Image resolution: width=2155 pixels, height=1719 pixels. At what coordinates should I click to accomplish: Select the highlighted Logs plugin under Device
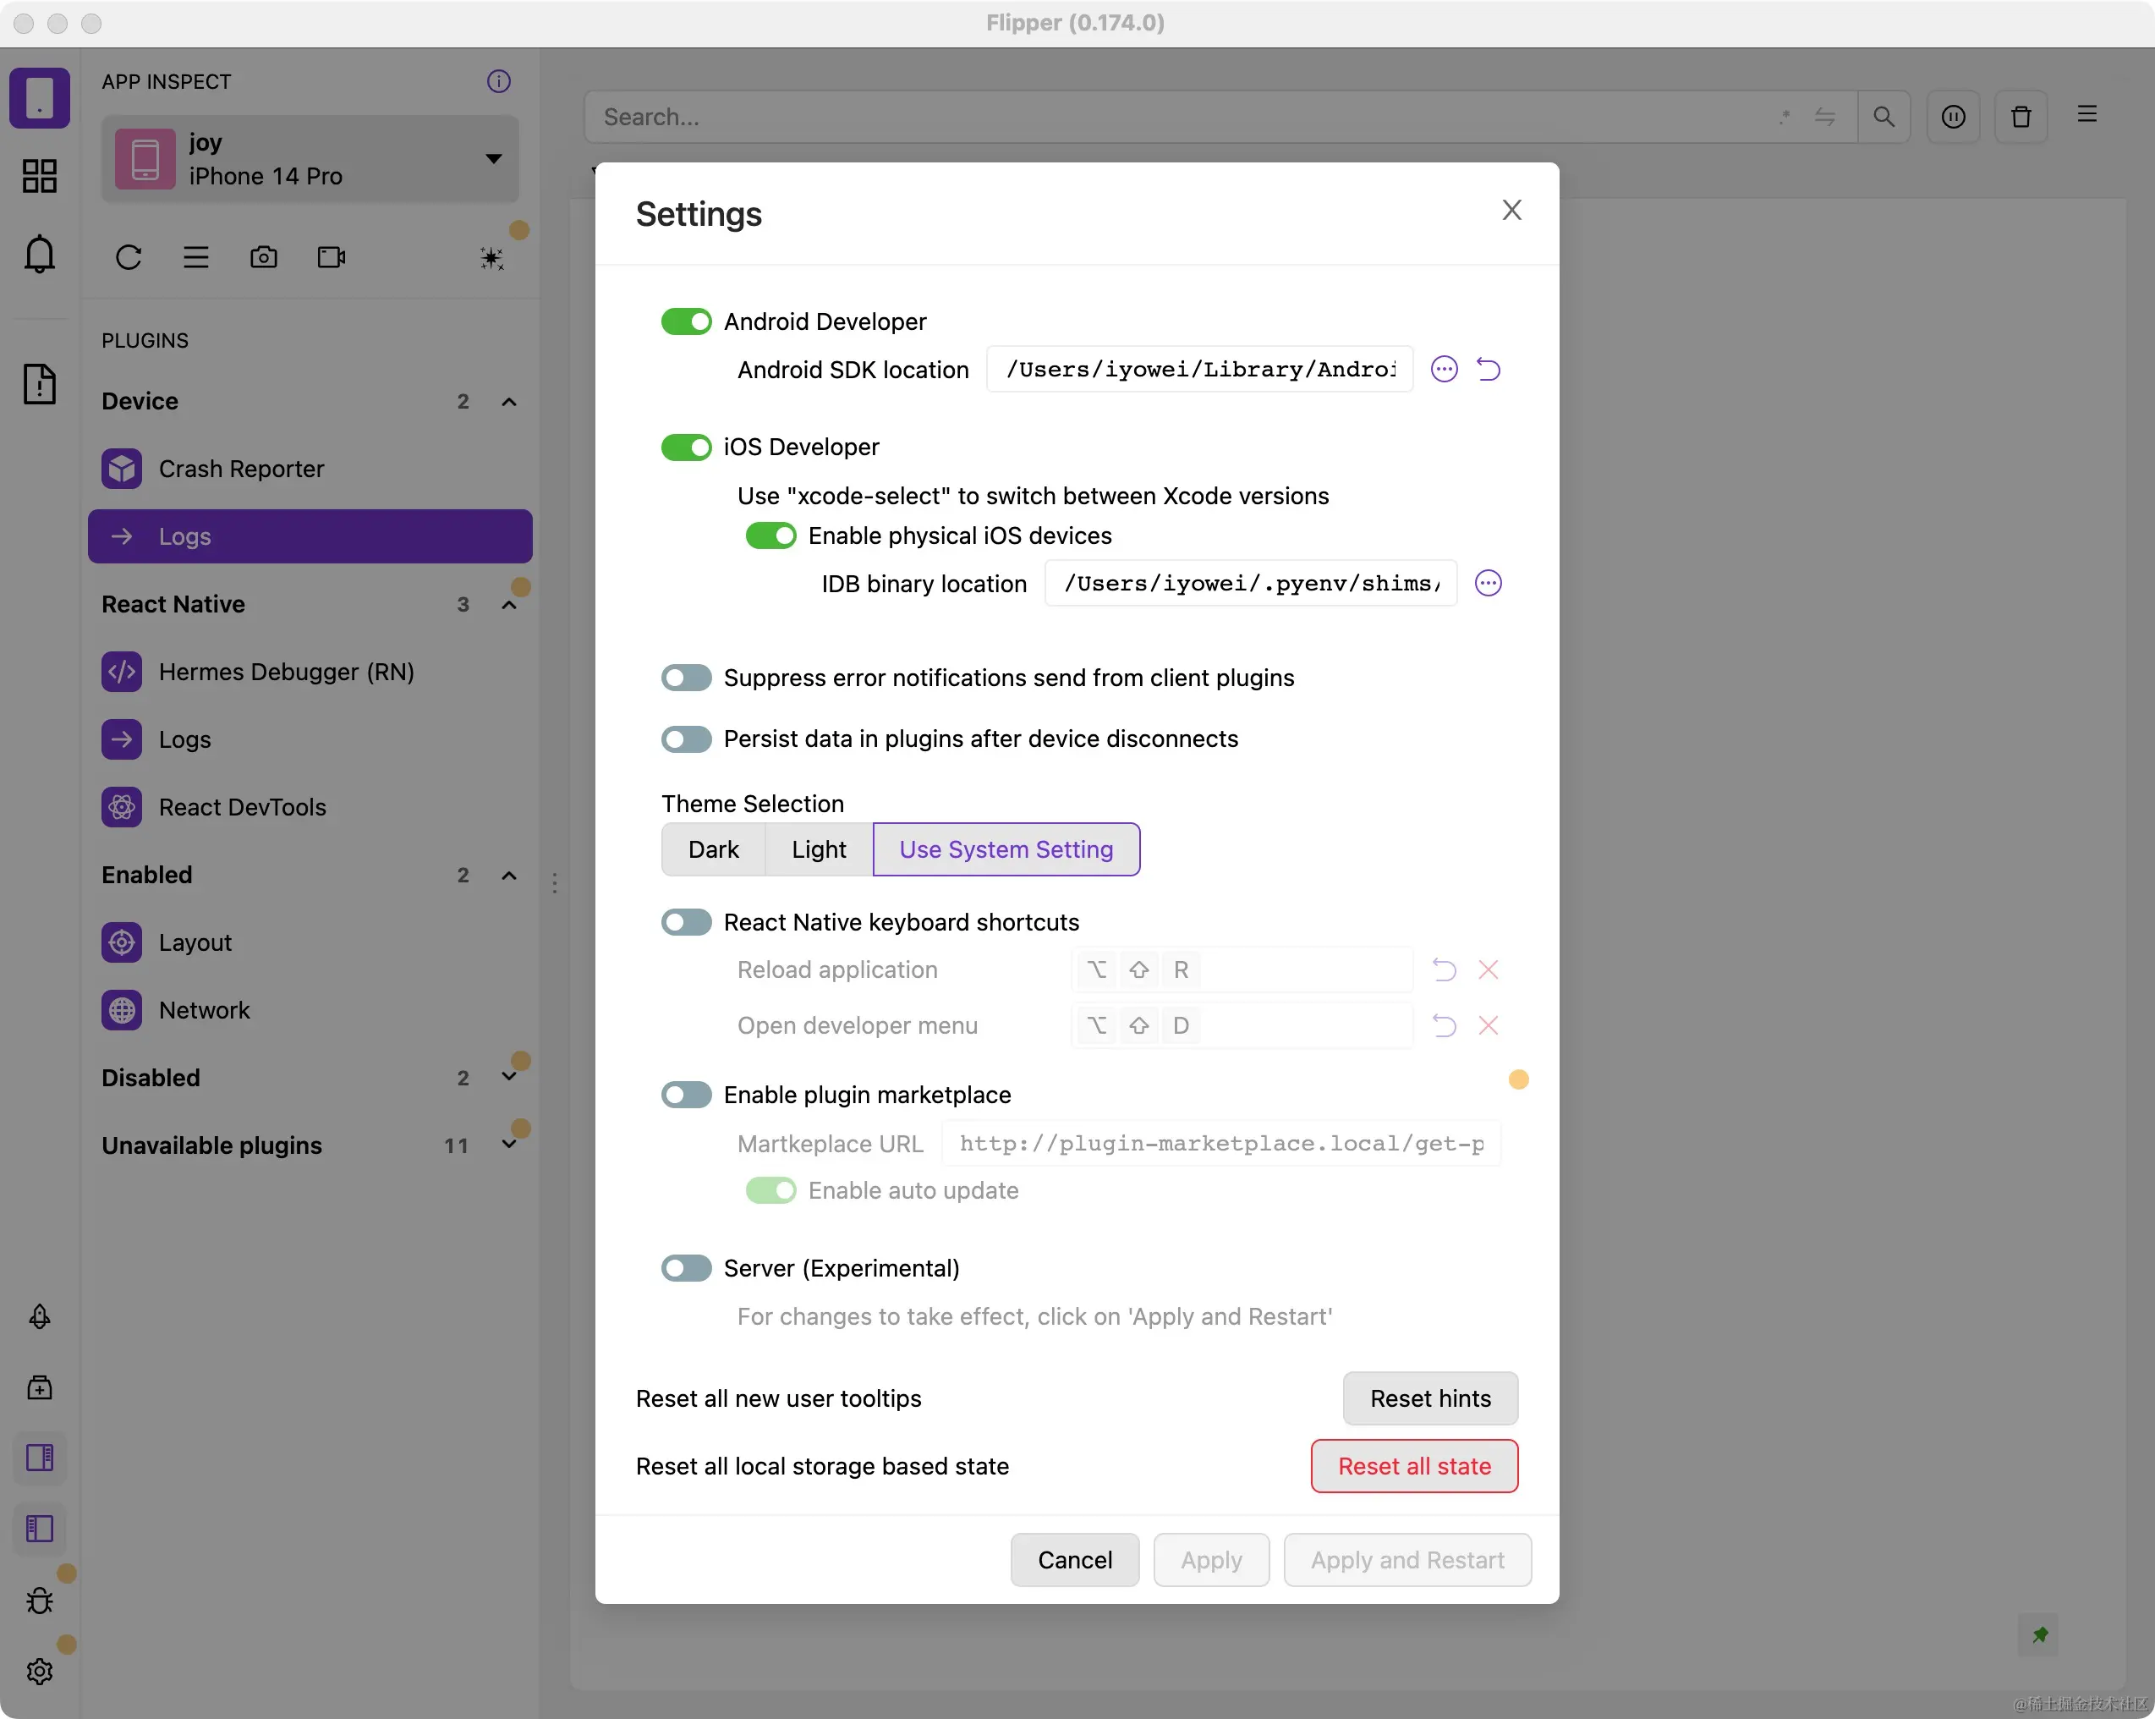[310, 536]
